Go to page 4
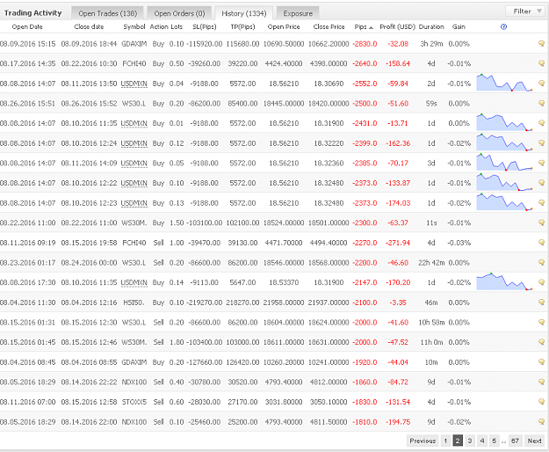 [482, 441]
